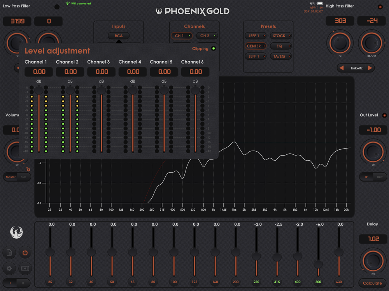This screenshot has width=389, height=291.
Task: Click the battery indicator icon
Action: point(319,3)
